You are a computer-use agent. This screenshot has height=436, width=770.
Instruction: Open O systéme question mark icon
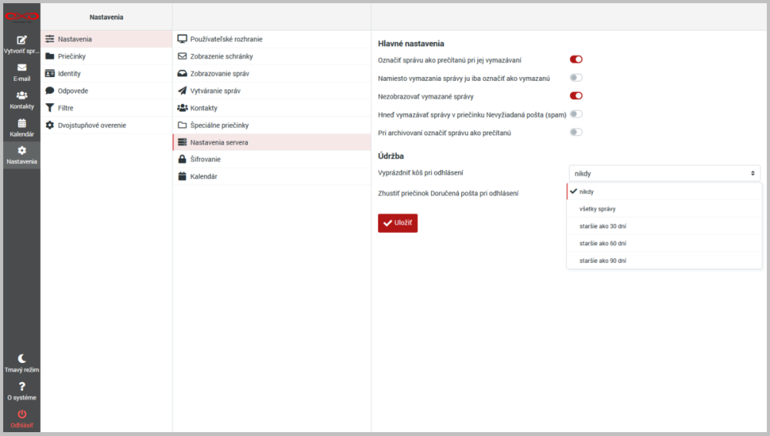pos(22,387)
